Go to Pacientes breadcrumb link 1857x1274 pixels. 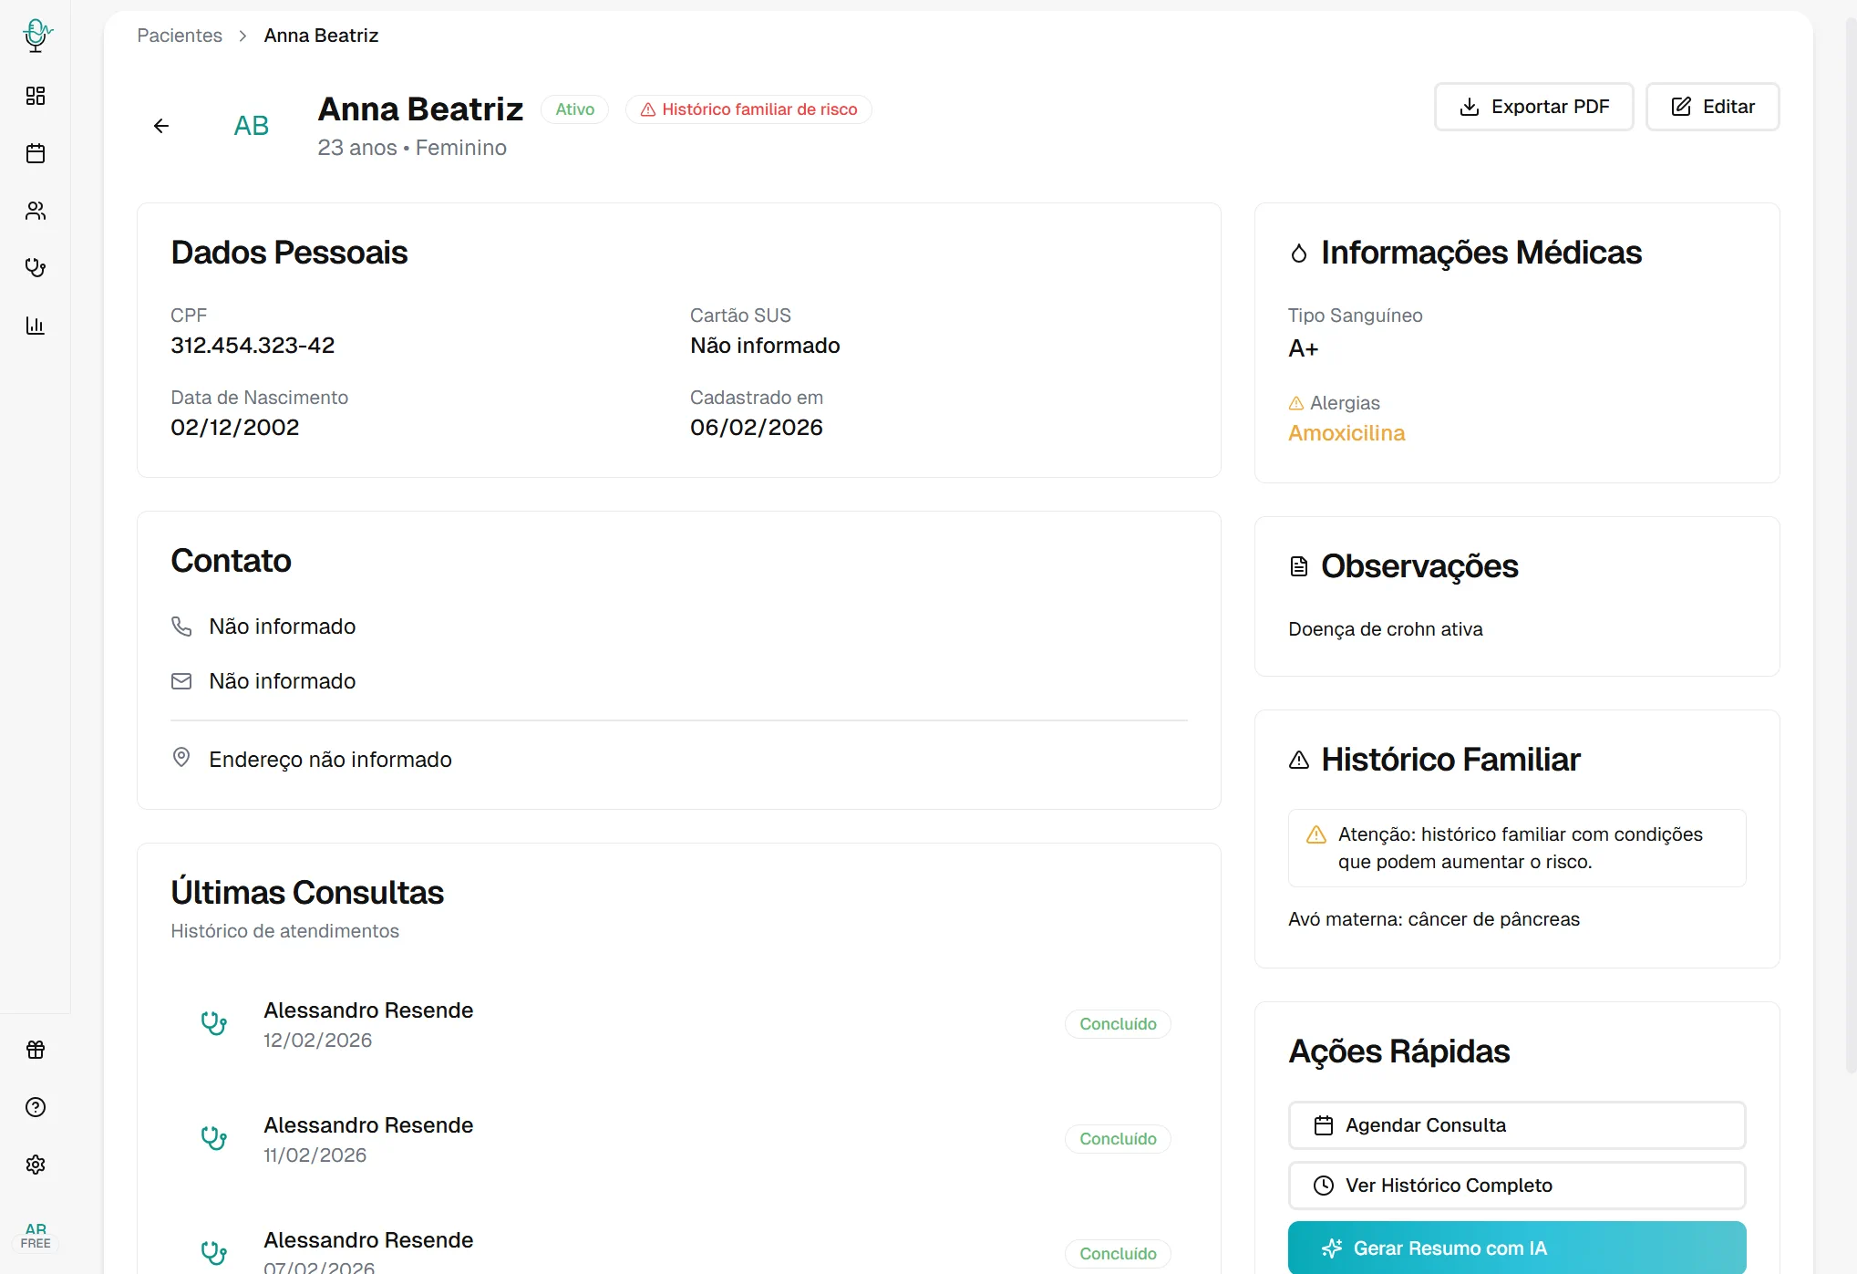[x=180, y=36]
